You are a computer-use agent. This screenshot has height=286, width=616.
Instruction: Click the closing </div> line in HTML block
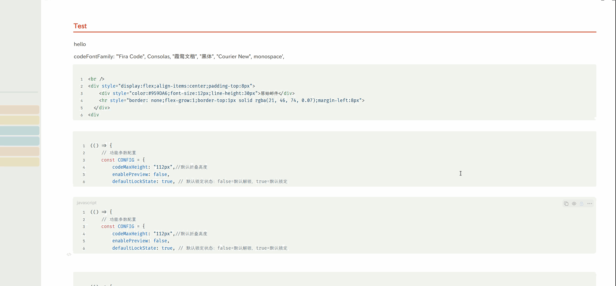[x=102, y=108]
